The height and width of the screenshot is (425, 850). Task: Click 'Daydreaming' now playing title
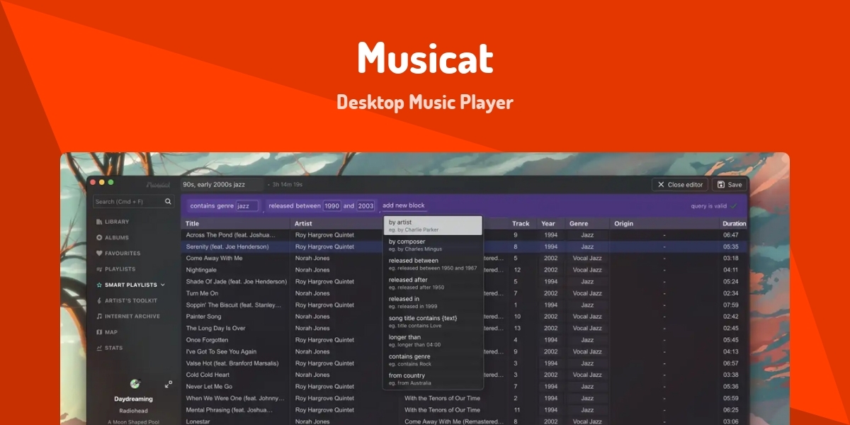point(133,399)
